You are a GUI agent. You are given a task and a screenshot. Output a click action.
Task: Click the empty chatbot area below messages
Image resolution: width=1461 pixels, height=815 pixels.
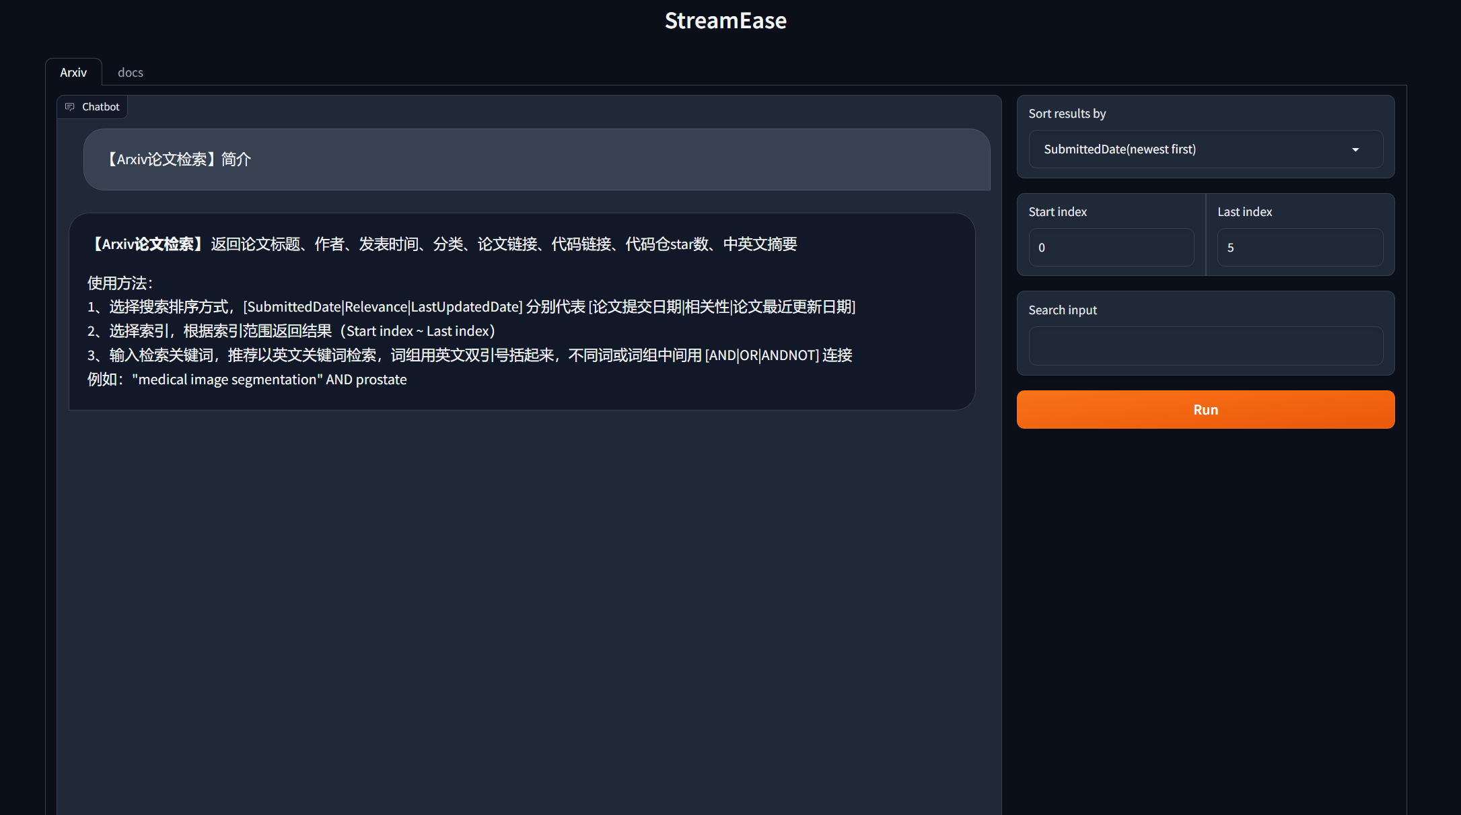click(529, 606)
